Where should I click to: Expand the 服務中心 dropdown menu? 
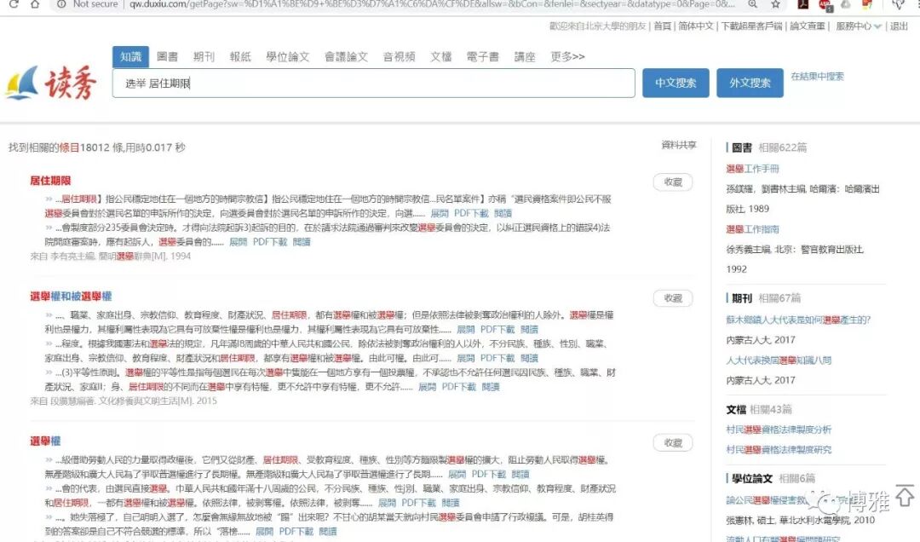tap(858, 26)
